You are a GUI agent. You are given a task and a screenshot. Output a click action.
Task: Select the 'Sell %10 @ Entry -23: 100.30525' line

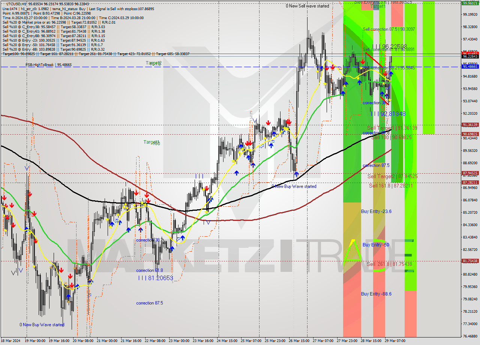click(54, 40)
